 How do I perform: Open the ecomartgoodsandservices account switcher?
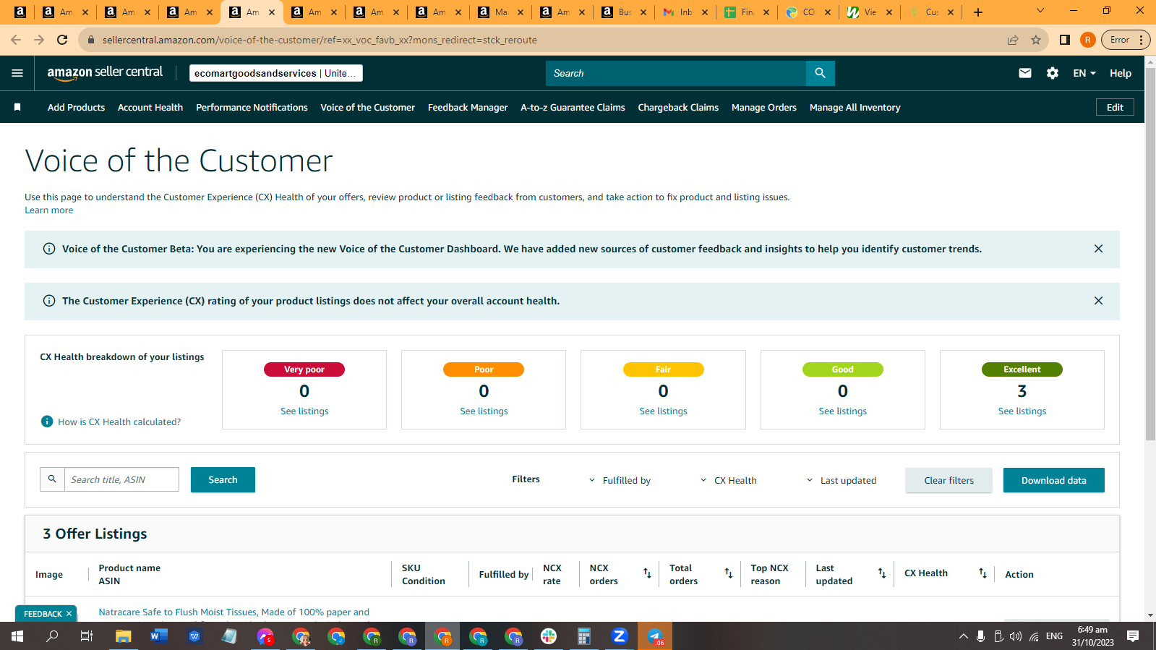tap(276, 73)
